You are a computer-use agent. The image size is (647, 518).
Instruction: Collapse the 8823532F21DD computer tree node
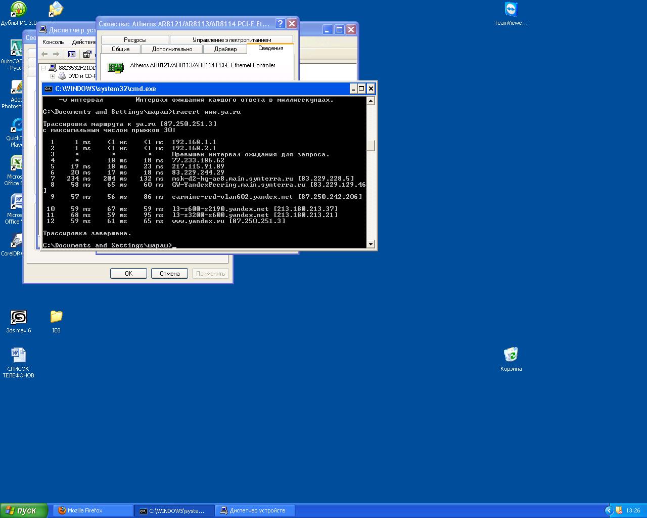(x=44, y=68)
